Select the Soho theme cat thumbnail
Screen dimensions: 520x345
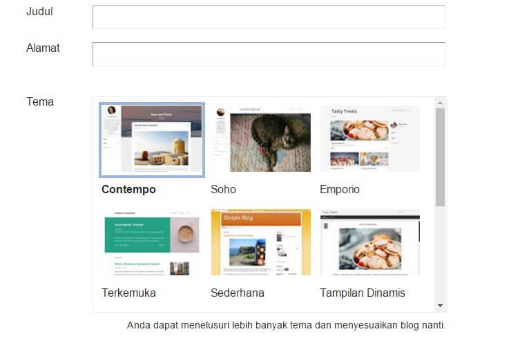[261, 140]
